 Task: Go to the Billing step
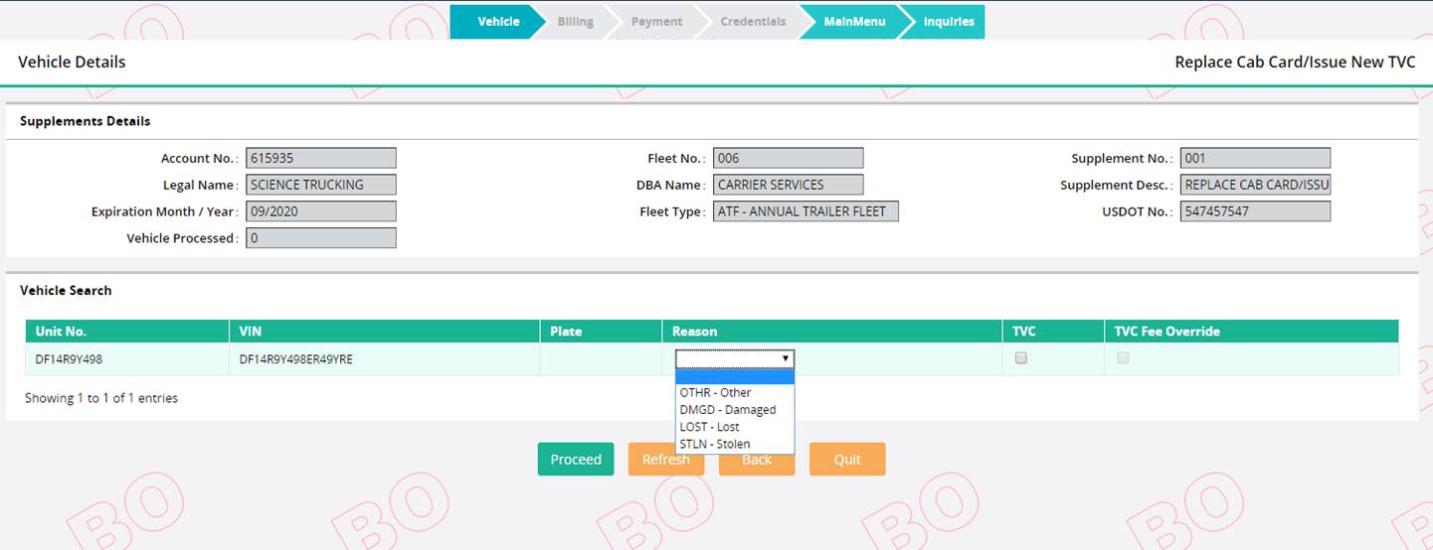[x=575, y=22]
